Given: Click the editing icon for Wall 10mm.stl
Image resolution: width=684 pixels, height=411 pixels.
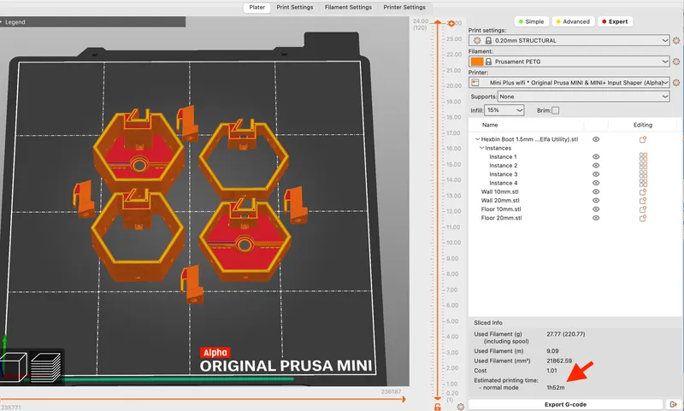Looking at the screenshot, I should click(x=643, y=191).
